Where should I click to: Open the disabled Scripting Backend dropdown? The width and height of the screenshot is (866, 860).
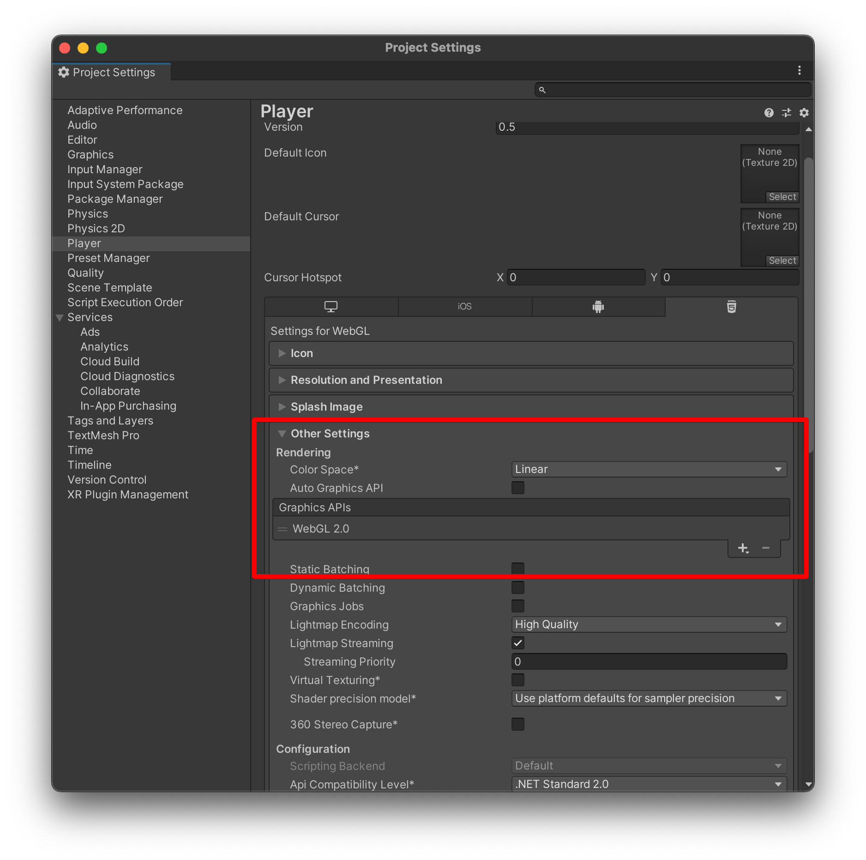pos(649,766)
